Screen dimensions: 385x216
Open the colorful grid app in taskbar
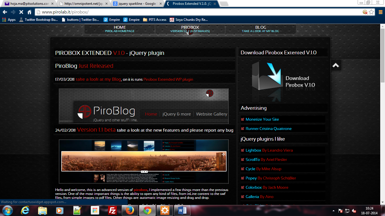(95, 210)
